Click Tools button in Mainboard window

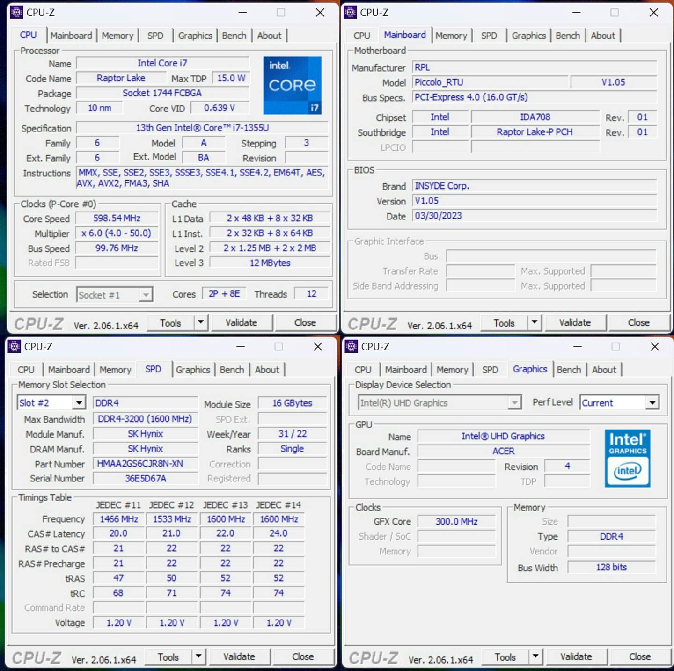[504, 322]
